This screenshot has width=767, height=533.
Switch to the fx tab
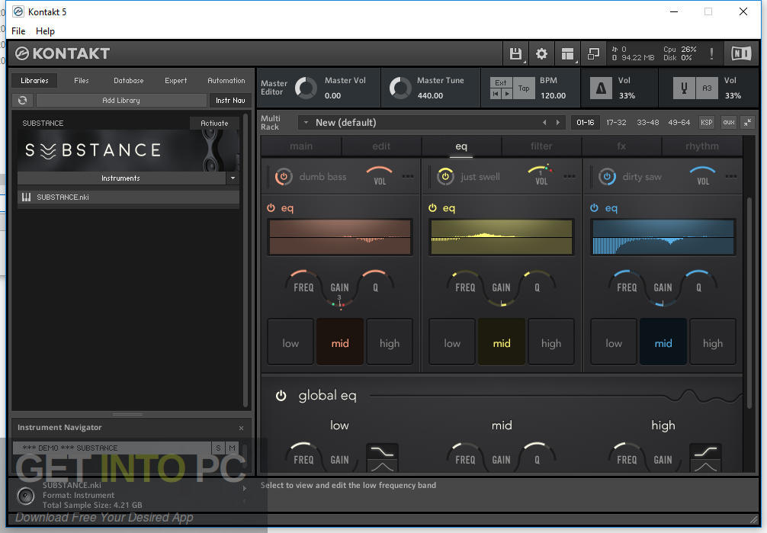(x=621, y=146)
